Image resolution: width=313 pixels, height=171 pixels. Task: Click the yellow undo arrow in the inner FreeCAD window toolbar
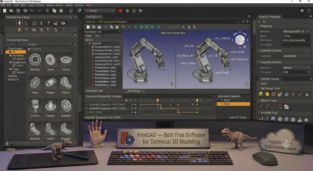123,27
